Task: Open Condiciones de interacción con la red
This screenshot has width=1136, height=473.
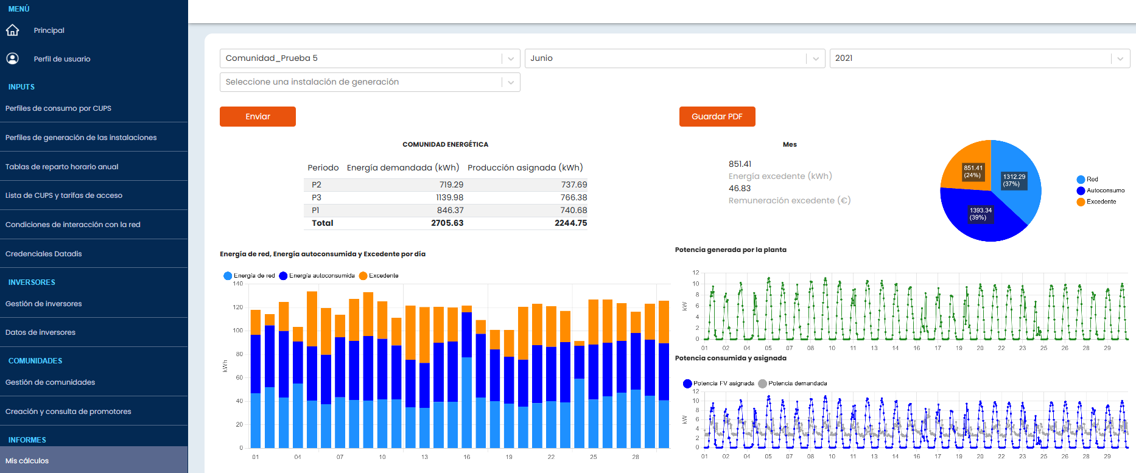Action: point(73,225)
